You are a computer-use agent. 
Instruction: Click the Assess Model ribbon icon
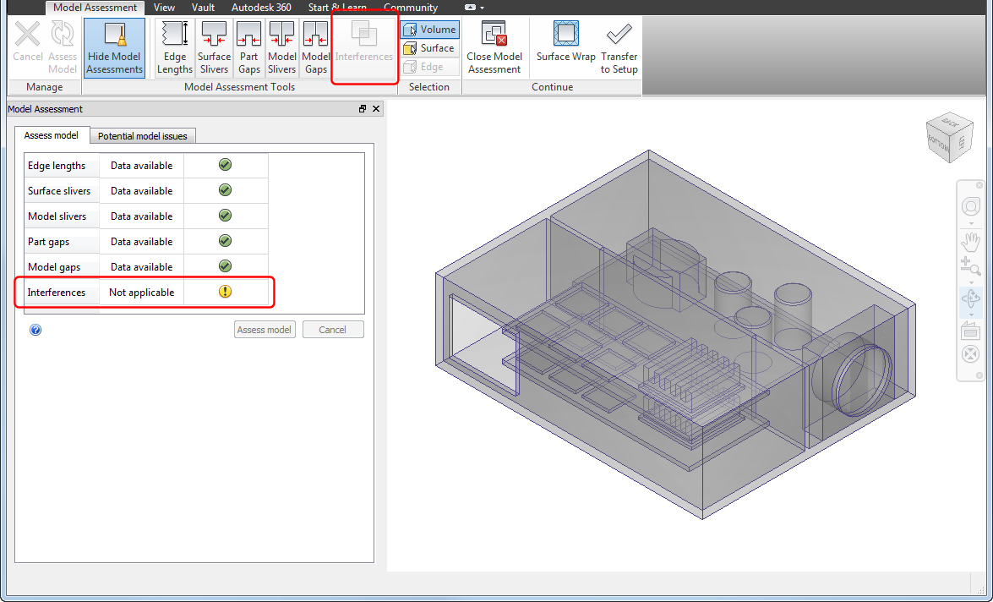pyautogui.click(x=62, y=48)
